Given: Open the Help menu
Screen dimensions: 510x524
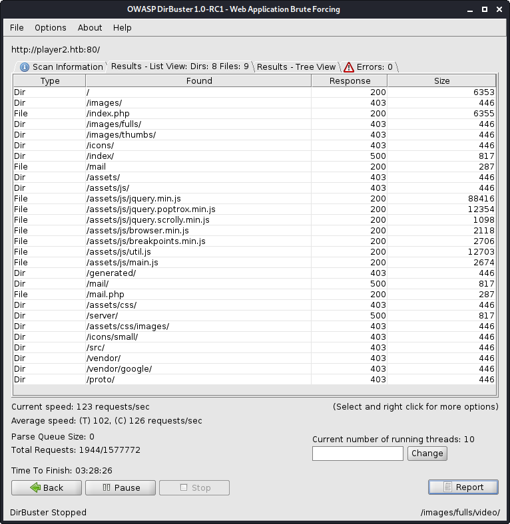Looking at the screenshot, I should tap(123, 28).
